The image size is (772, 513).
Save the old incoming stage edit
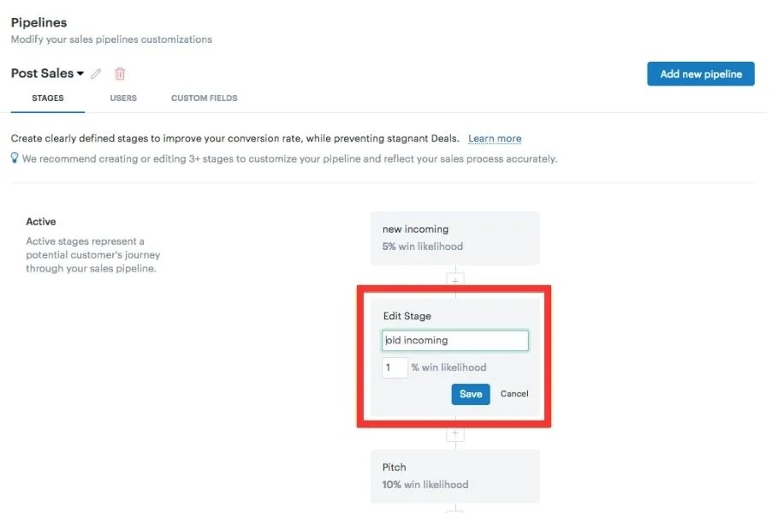[x=470, y=394]
